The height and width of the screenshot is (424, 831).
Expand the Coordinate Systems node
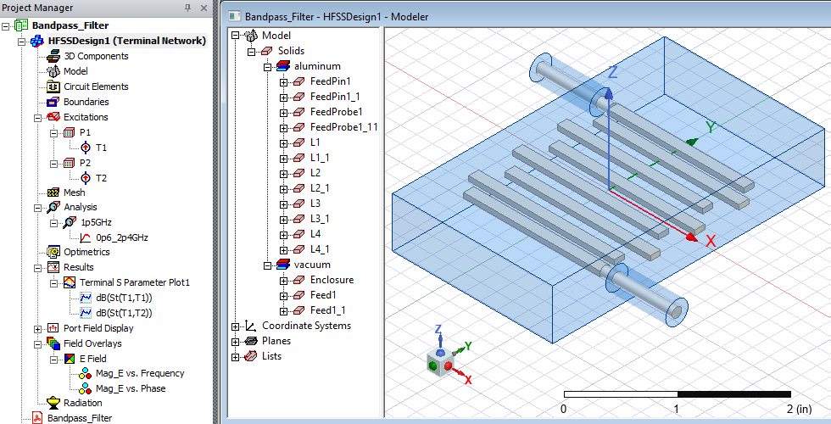pos(236,326)
